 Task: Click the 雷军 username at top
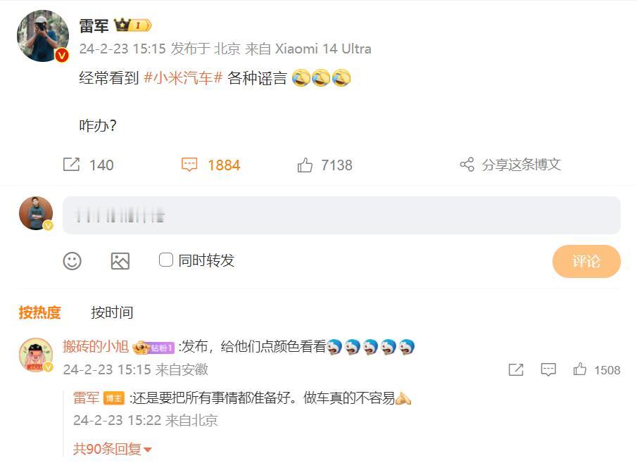click(x=94, y=26)
